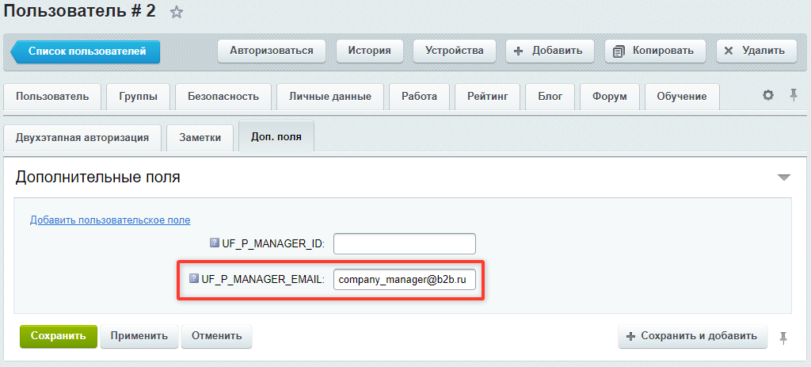Click the Авторизоваться button
The width and height of the screenshot is (811, 367).
coord(272,51)
